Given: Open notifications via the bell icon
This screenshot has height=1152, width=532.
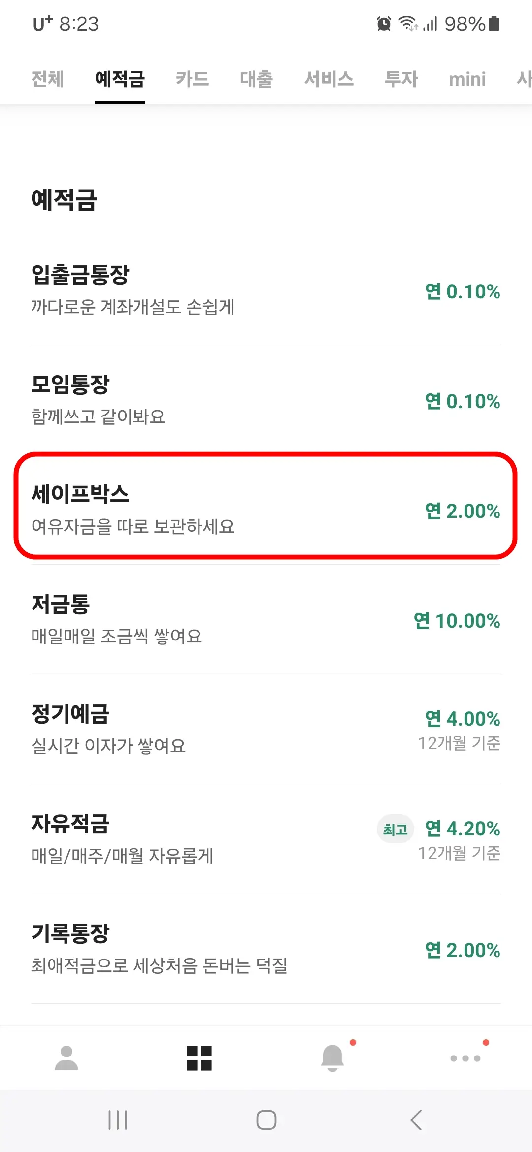Looking at the screenshot, I should pyautogui.click(x=332, y=1059).
